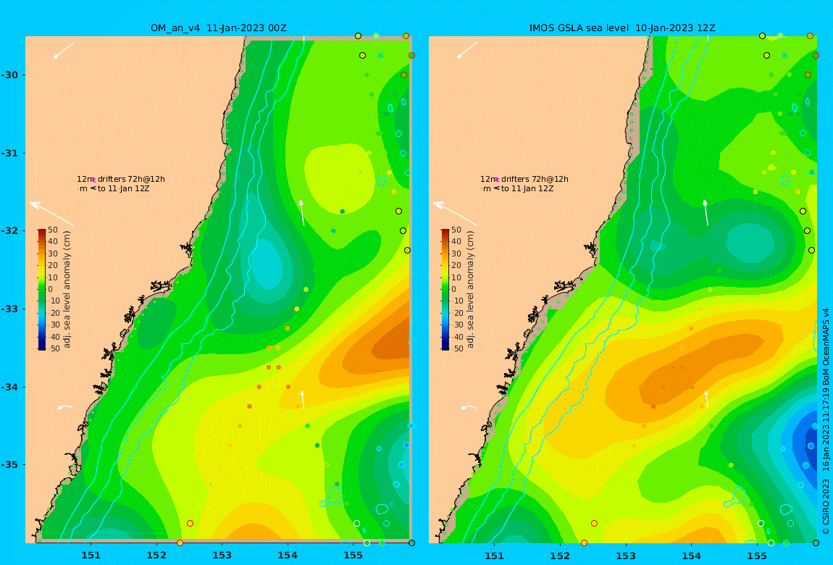Click the 0 tick on the IMOS GSLA colorbar
Image resolution: width=833 pixels, height=565 pixels.
453,290
